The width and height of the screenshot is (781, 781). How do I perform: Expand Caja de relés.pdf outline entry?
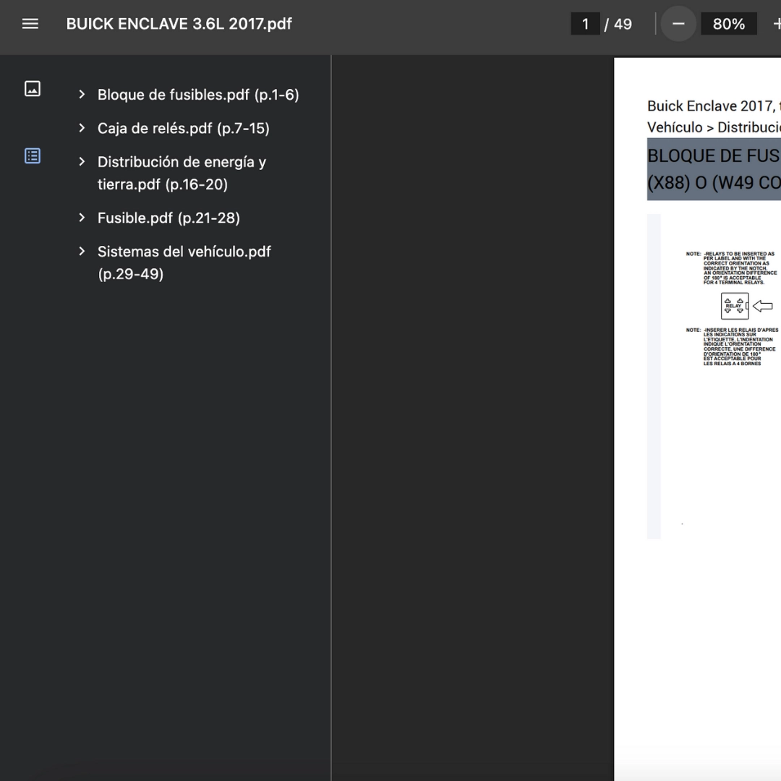82,128
